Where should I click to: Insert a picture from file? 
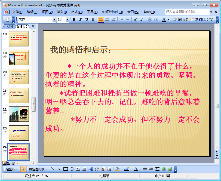(x=109, y=169)
